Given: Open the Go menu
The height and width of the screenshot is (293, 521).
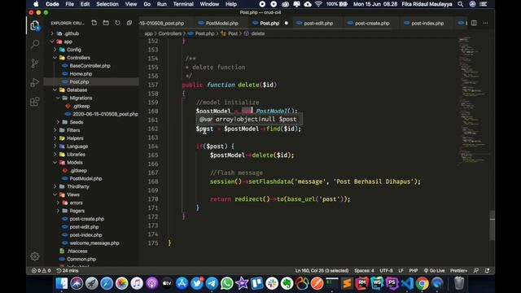Looking at the screenshot, I should 147,4.
